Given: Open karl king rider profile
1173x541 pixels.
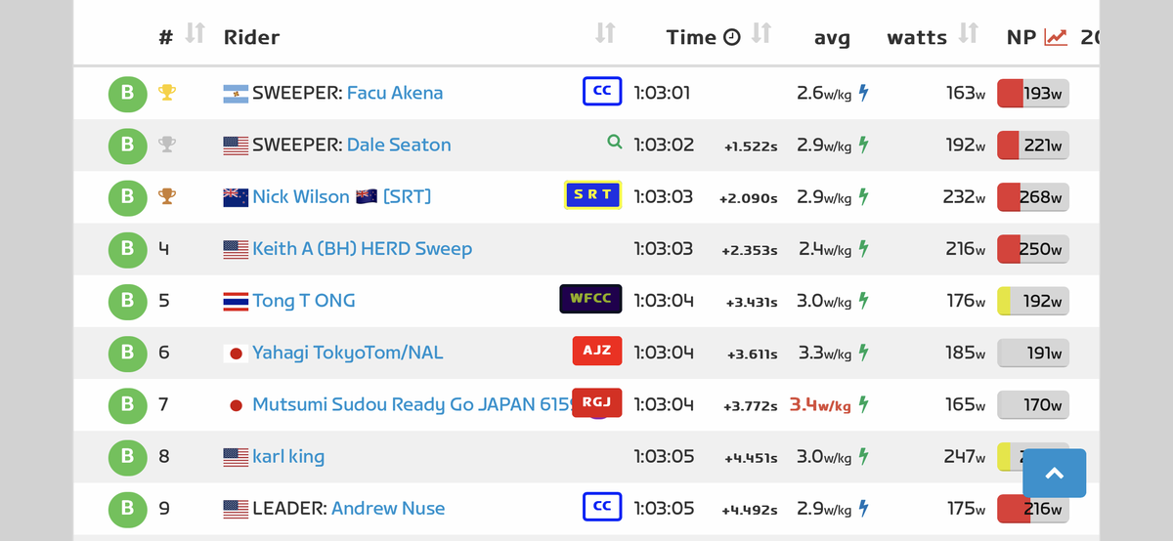Looking at the screenshot, I should pyautogui.click(x=287, y=456).
